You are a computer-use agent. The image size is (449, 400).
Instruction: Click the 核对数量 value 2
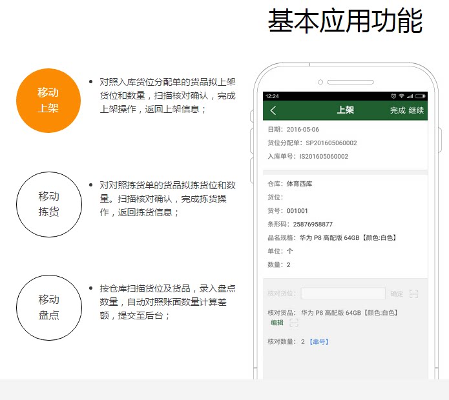[x=303, y=342]
